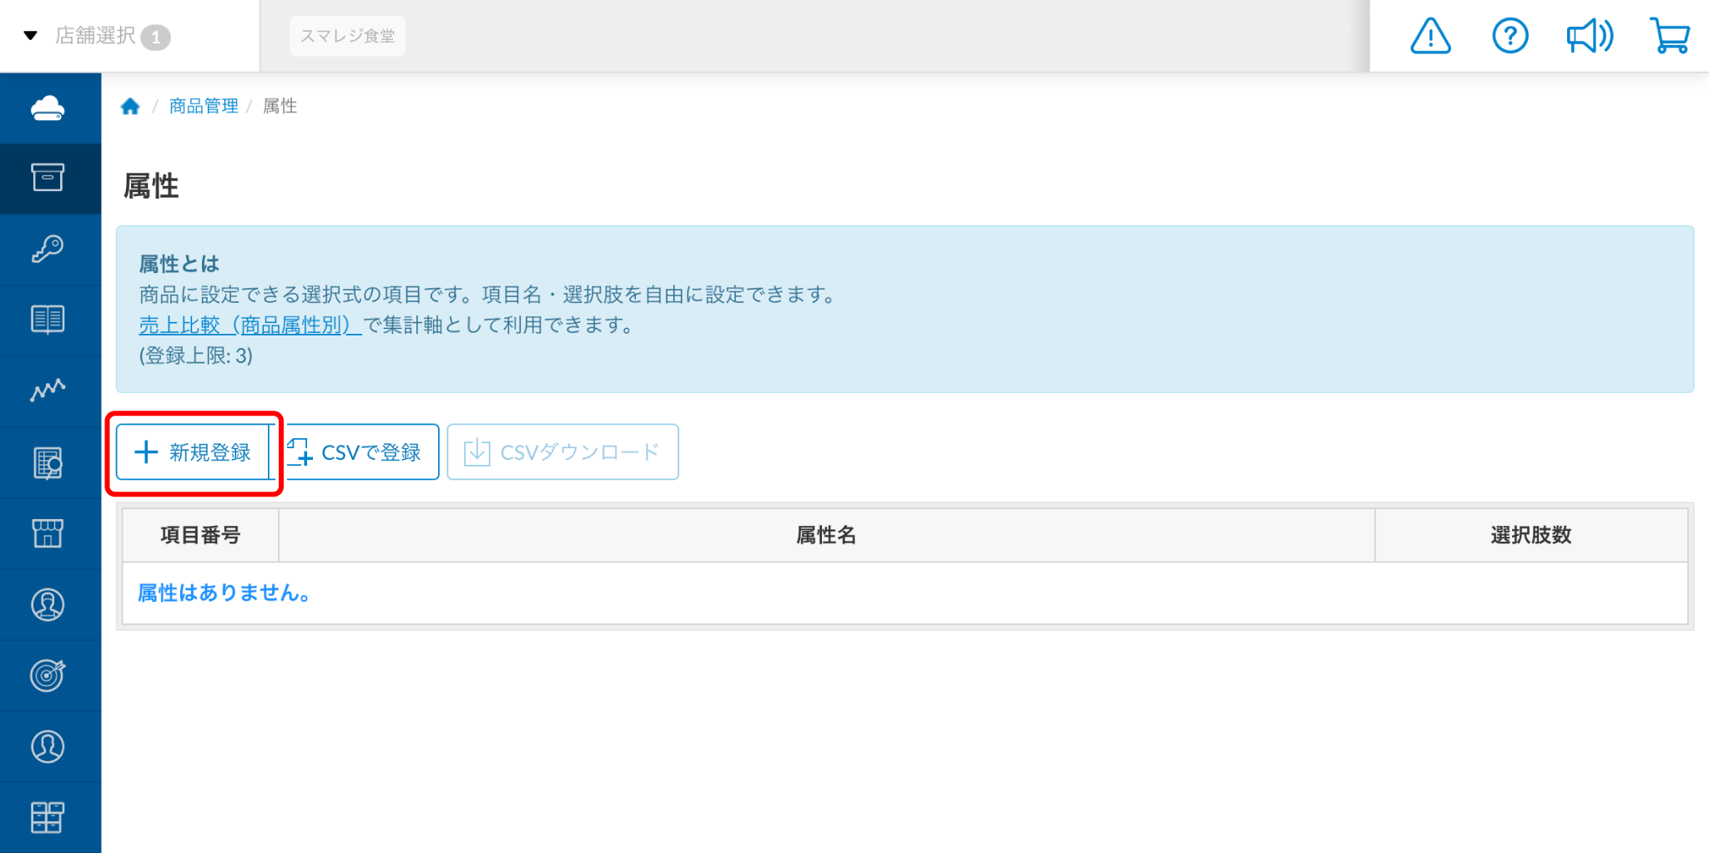Open the shopping cart icon
Screen dimensions: 1709x853
[1670, 36]
